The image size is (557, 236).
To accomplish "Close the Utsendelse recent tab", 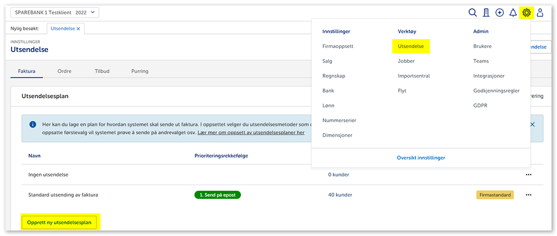I will tap(78, 28).
